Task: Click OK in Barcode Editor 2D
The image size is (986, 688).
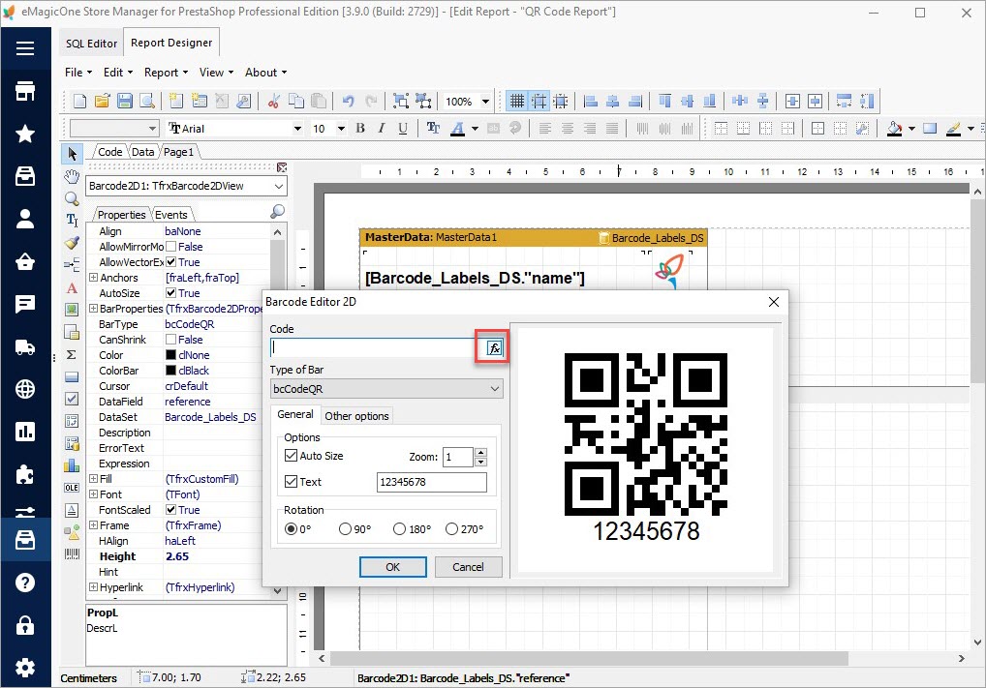Action: point(393,567)
